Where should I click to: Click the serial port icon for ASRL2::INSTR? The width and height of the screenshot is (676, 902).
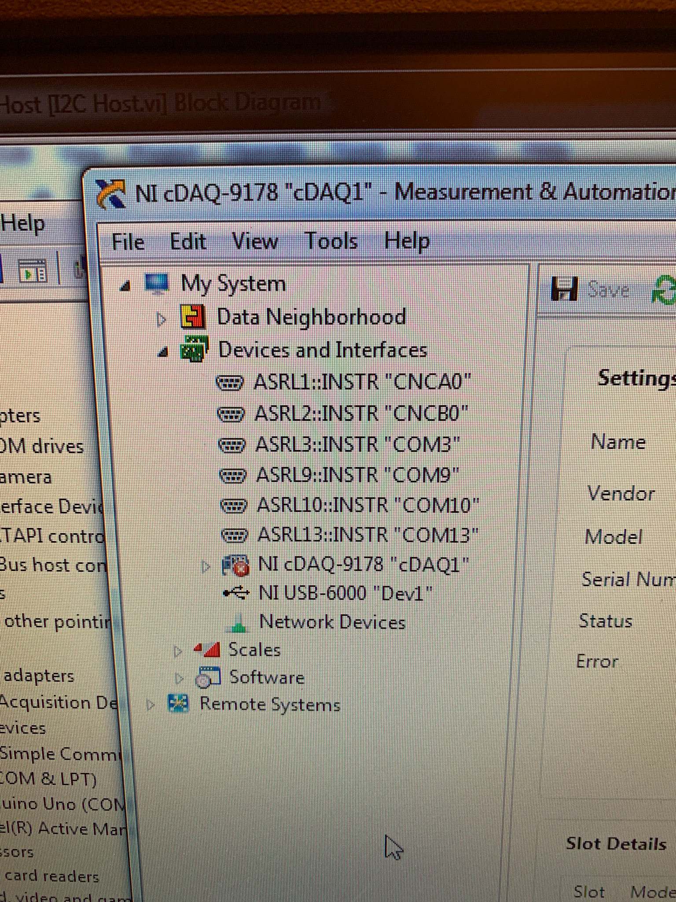[231, 414]
